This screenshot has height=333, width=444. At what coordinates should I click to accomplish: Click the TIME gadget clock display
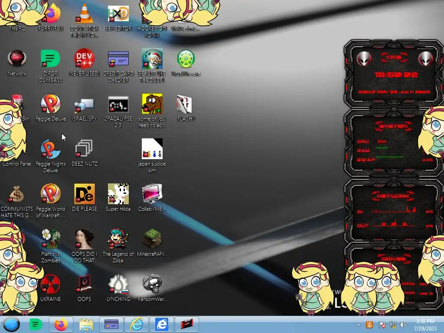pyautogui.click(x=396, y=75)
